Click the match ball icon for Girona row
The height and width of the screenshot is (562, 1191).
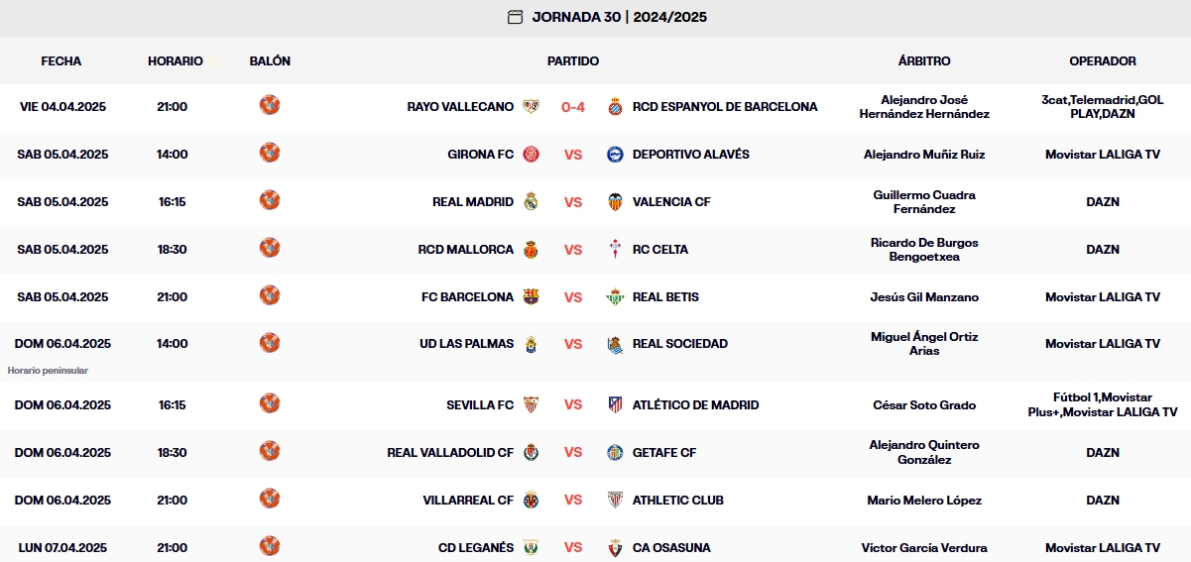(270, 154)
